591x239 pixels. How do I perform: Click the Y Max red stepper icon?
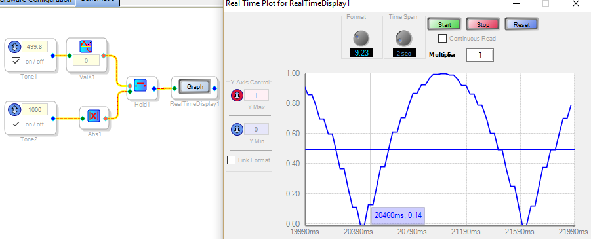(x=237, y=96)
